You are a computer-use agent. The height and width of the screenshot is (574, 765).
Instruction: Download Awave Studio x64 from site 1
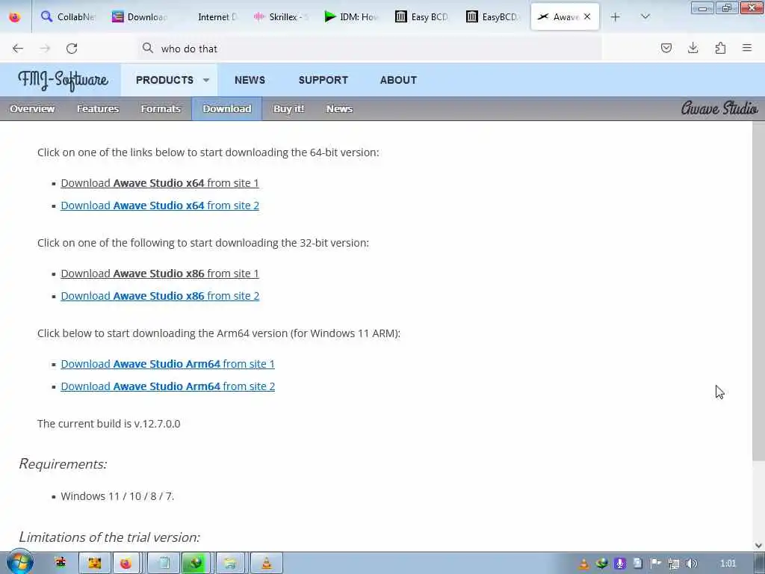[x=160, y=183]
